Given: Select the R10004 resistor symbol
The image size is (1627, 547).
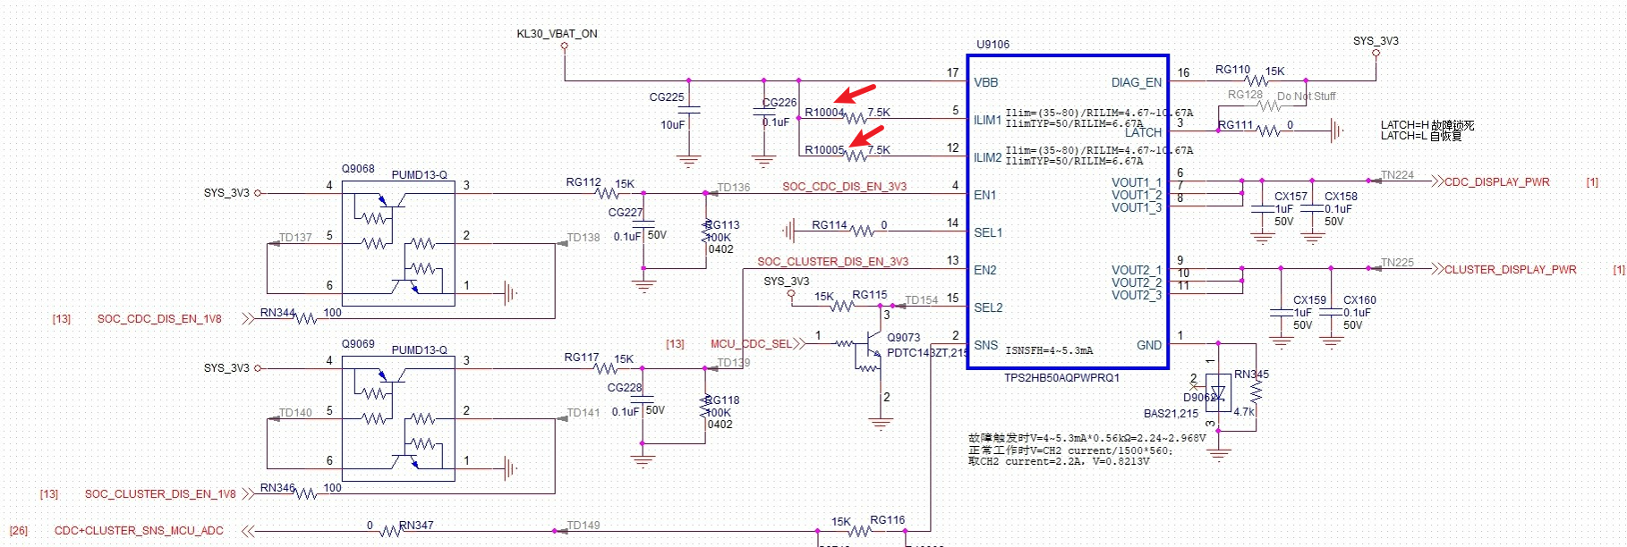Looking at the screenshot, I should pyautogui.click(x=856, y=118).
